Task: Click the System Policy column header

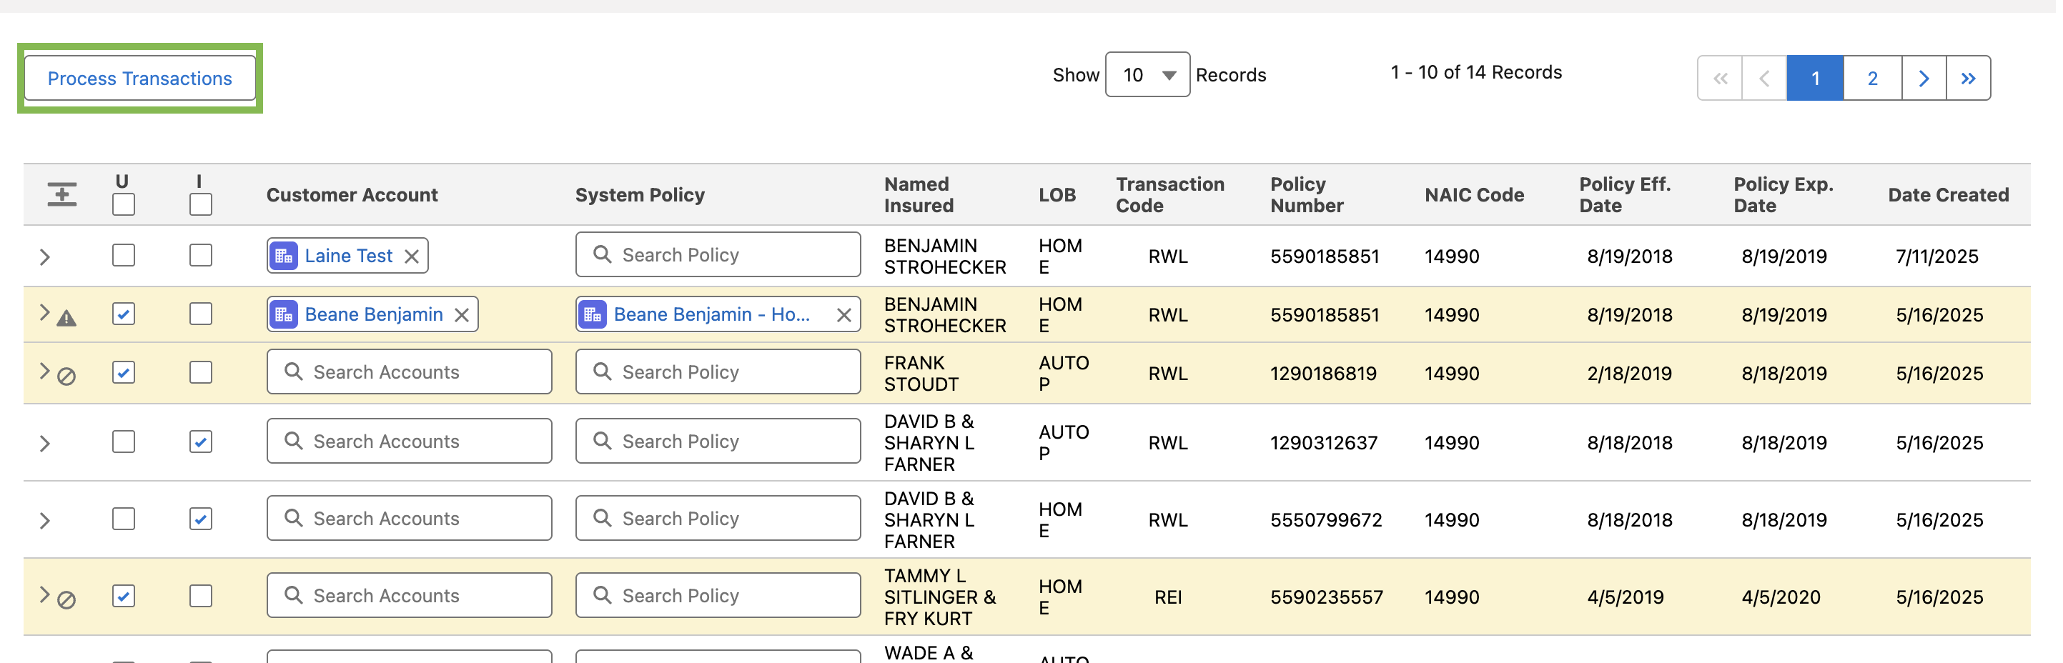Action: (x=640, y=195)
